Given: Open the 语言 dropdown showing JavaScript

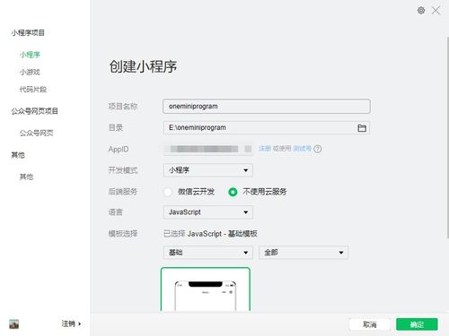Looking at the screenshot, I should [208, 212].
